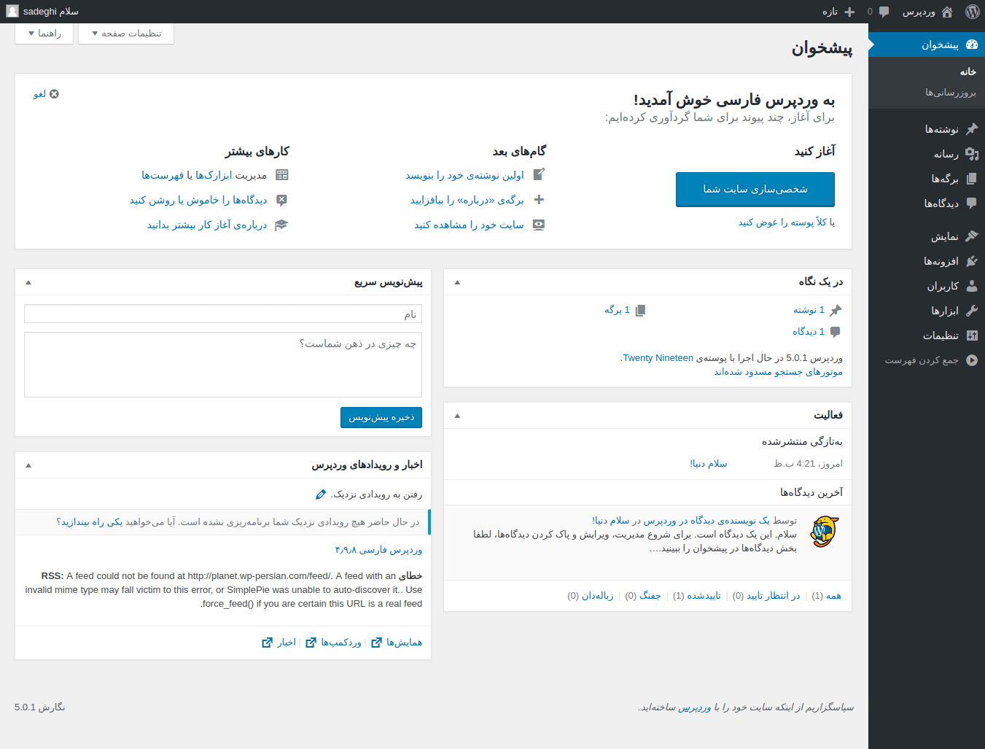Click the widgets icon beside مدیریت ابزارک‌ها
Viewport: 985px width, 749px height.
pos(281,175)
